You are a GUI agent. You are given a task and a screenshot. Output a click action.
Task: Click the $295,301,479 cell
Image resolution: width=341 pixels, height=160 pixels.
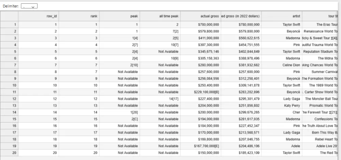click(241, 99)
